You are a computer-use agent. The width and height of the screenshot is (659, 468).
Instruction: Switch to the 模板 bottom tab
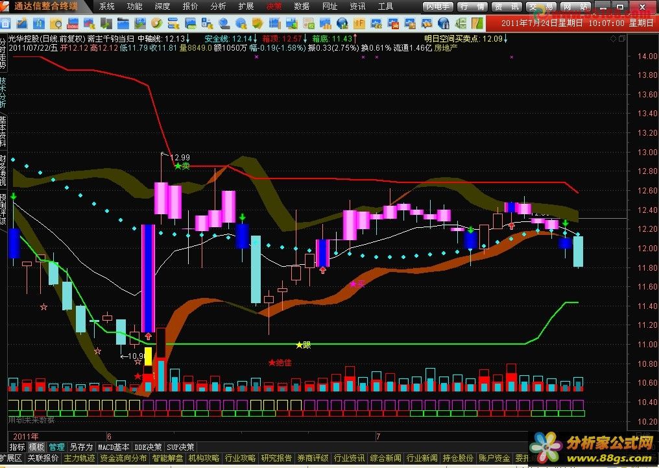tap(36, 447)
